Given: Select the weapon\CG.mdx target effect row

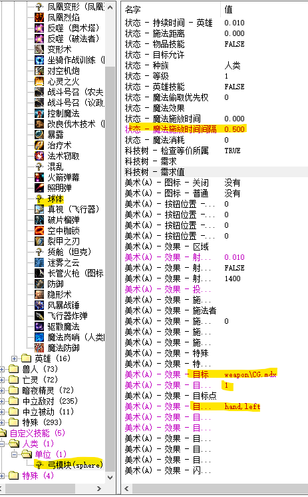Looking at the screenshot, I should (x=215, y=374).
